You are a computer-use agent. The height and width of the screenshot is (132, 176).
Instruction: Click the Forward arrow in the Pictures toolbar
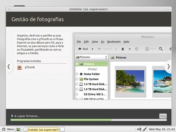coord(99,49)
